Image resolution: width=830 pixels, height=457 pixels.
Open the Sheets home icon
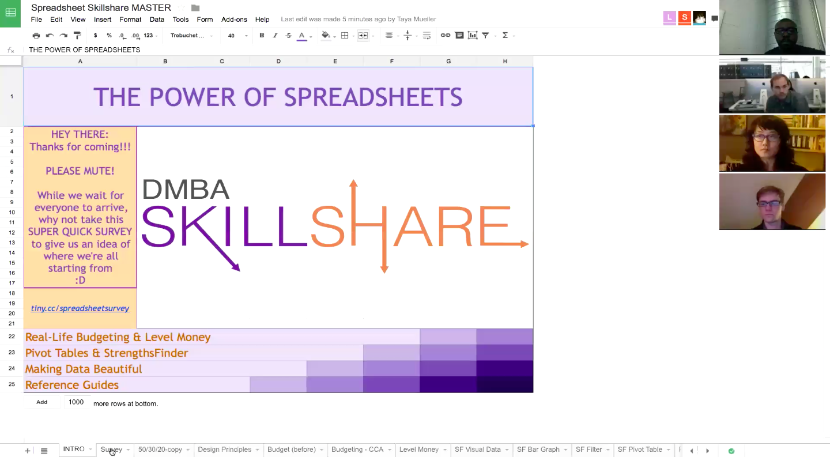point(11,14)
